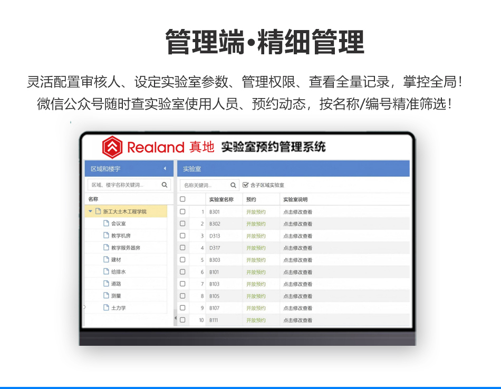The image size is (501, 389).
Task: Click the search magnifier in the region panel
Action: click(165, 185)
